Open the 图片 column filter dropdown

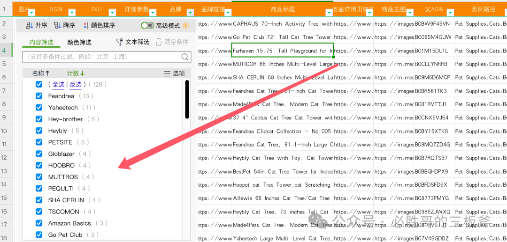(x=32, y=13)
